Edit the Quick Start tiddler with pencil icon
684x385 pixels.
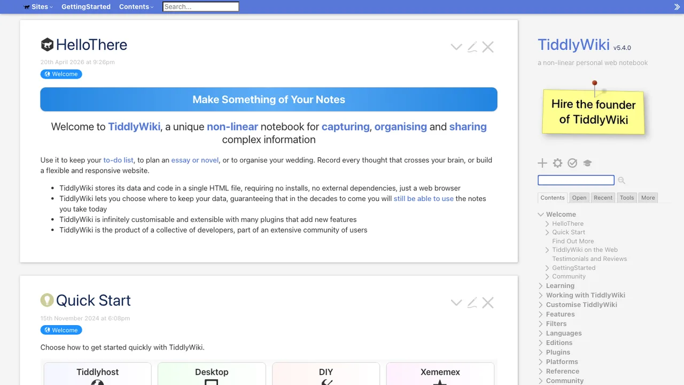coord(472,303)
